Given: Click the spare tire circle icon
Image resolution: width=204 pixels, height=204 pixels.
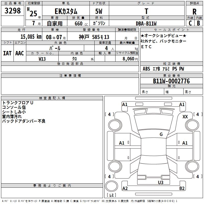Looking at the screenshot, I should [x=111, y=186].
